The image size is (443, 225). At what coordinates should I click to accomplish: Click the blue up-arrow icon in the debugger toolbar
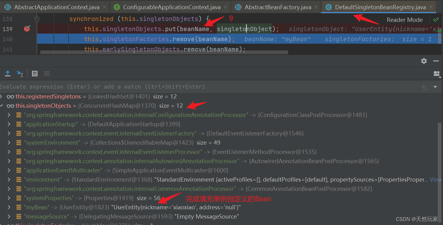click(8, 73)
